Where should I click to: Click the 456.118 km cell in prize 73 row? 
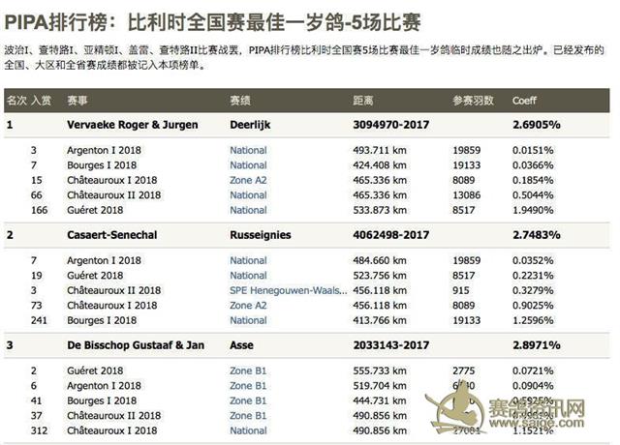(x=380, y=306)
